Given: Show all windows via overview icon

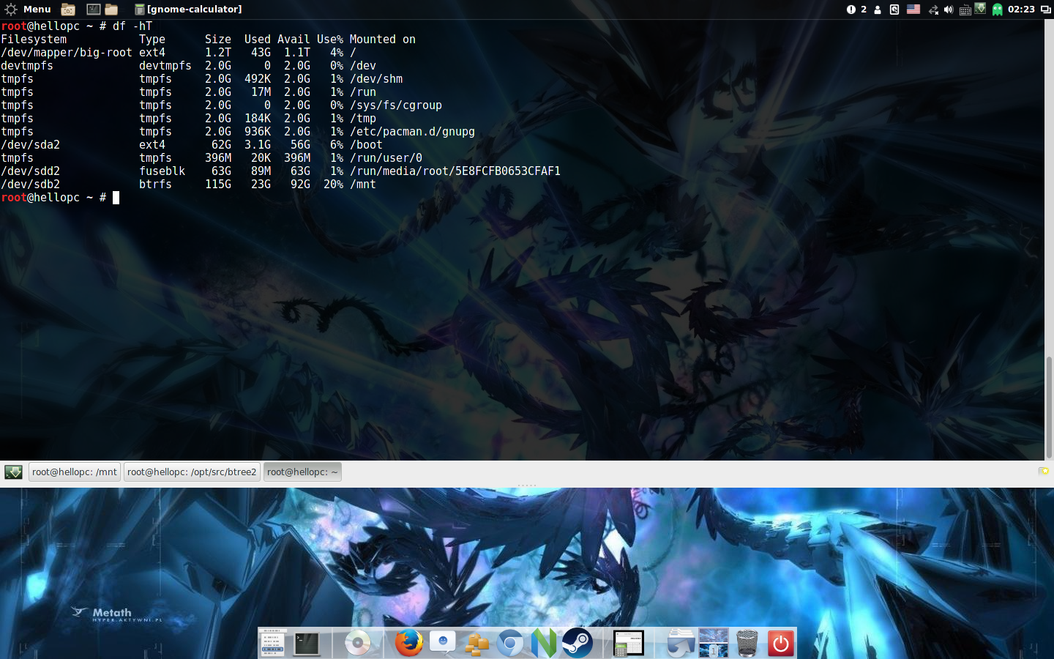Looking at the screenshot, I should click(1044, 10).
